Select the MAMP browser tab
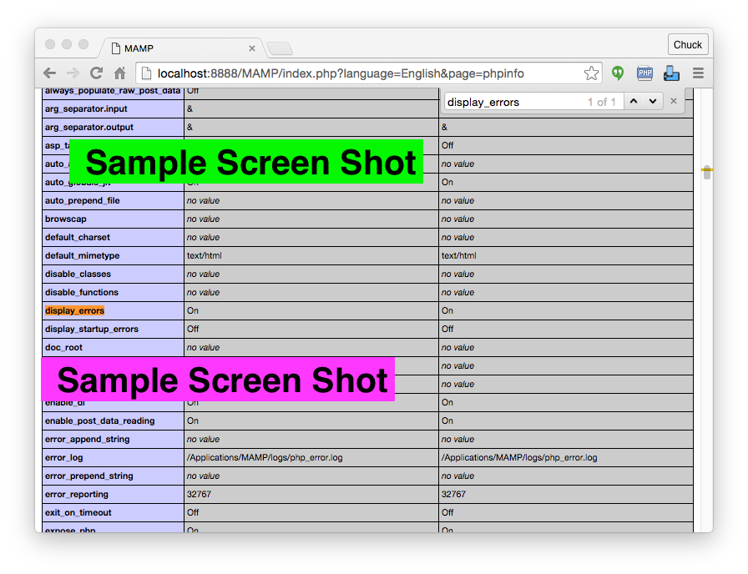Image resolution: width=748 pixels, height=574 pixels. coord(181,48)
